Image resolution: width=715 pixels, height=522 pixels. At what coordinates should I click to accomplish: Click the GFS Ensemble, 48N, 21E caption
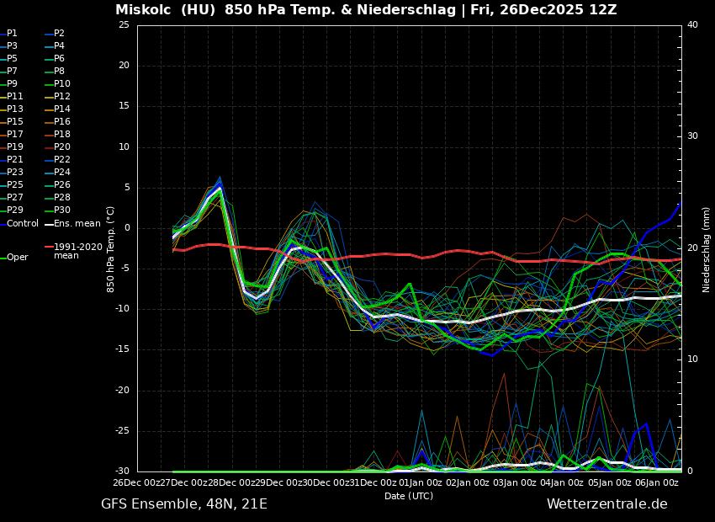point(184,504)
